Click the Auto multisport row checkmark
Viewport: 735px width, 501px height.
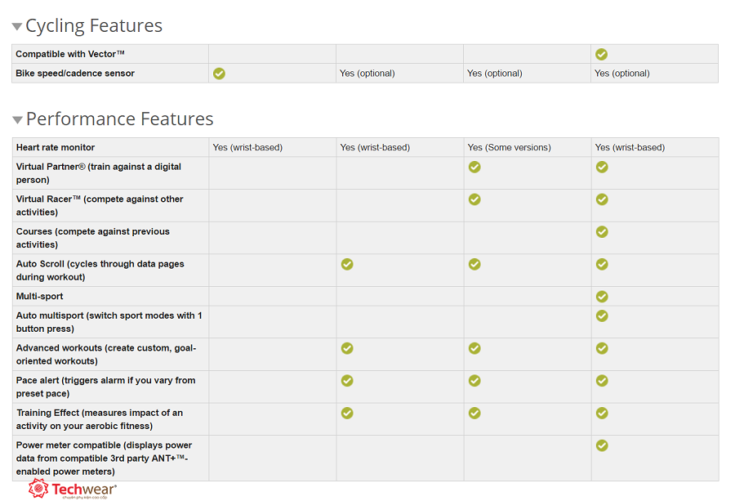602,316
